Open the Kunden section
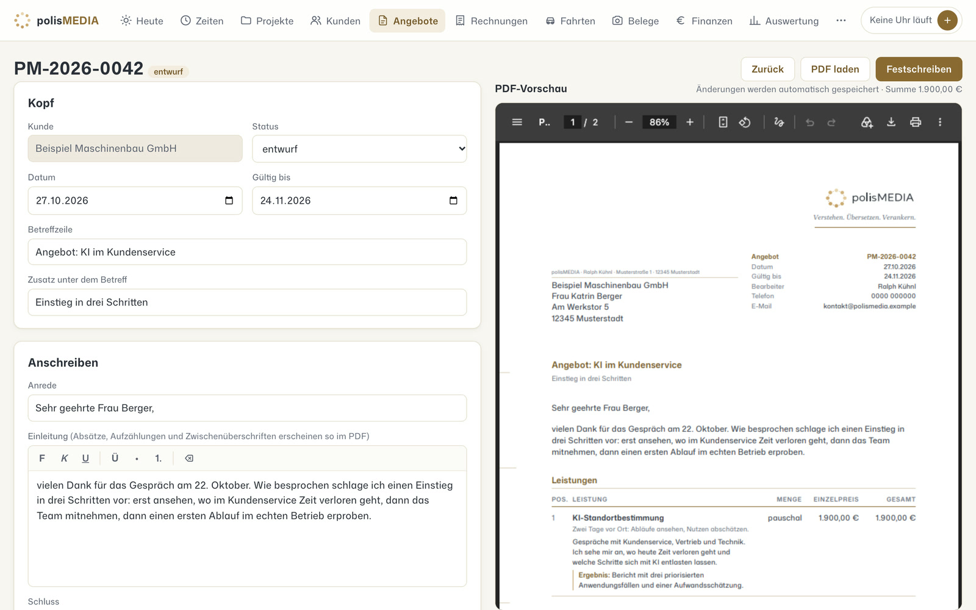Image resolution: width=976 pixels, height=610 pixels. click(335, 21)
